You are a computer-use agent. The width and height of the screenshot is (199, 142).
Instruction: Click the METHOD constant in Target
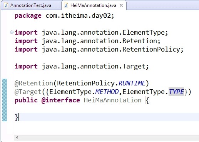[107, 92]
